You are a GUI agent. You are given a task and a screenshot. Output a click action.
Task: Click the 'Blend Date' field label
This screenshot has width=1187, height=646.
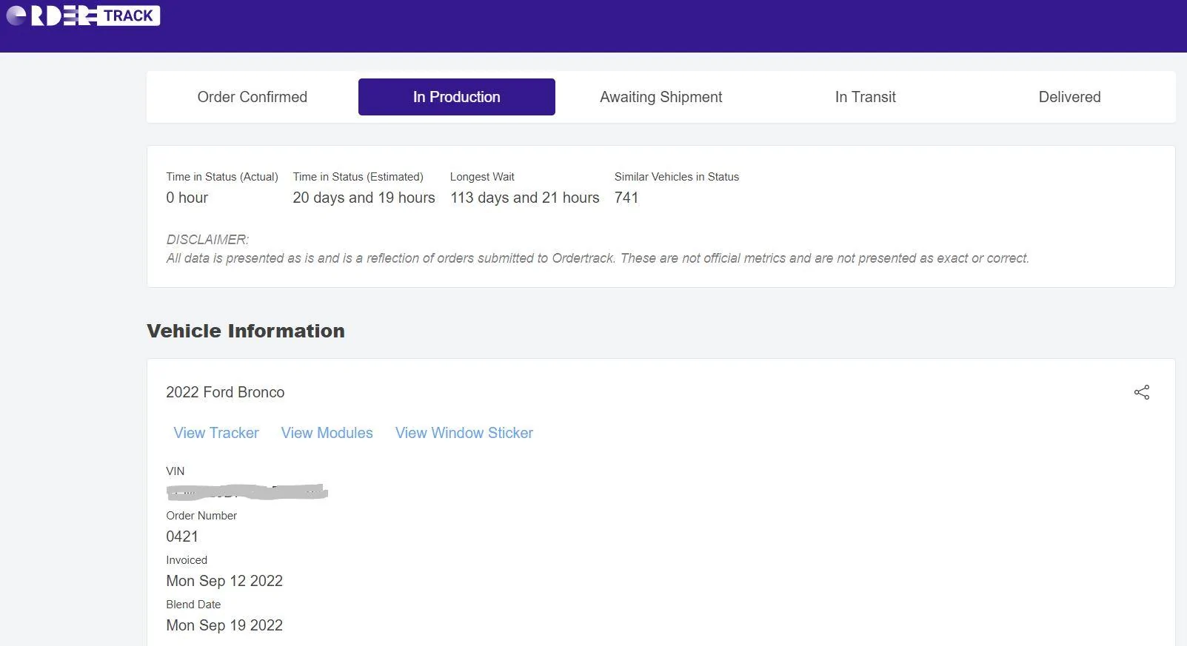[x=193, y=605]
